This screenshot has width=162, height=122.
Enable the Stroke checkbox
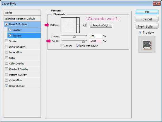tap(6, 41)
